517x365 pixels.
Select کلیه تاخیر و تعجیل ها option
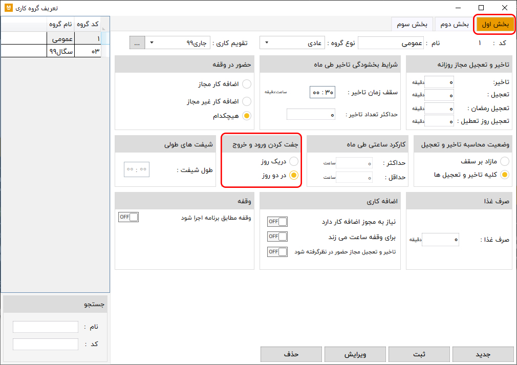(x=505, y=175)
